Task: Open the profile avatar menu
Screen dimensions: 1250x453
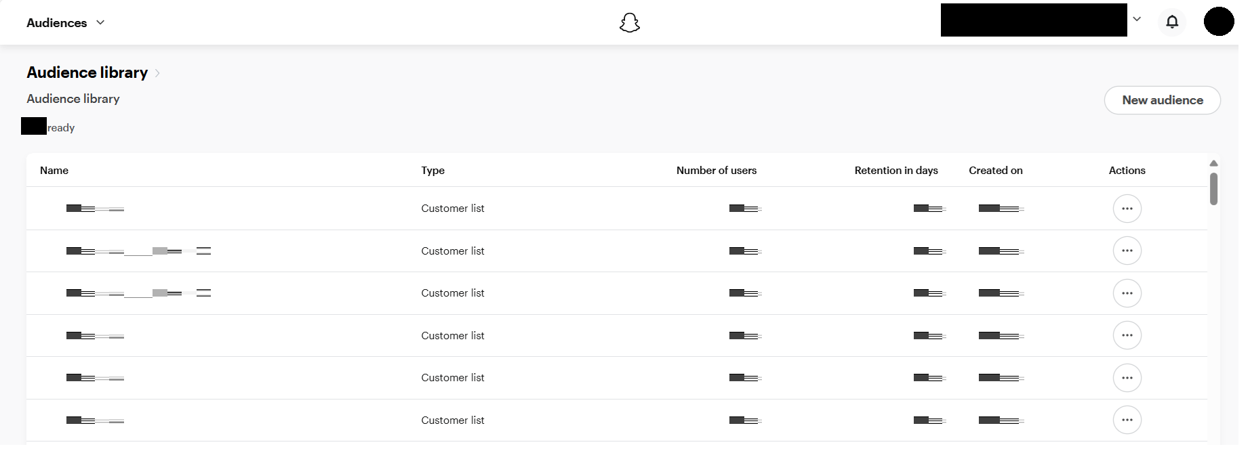Action: pos(1218,22)
